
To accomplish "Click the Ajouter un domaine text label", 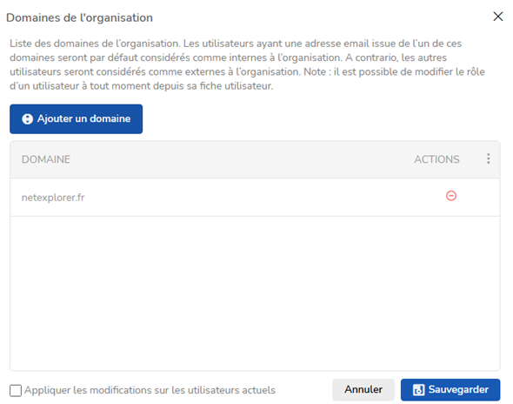I will coord(83,118).
